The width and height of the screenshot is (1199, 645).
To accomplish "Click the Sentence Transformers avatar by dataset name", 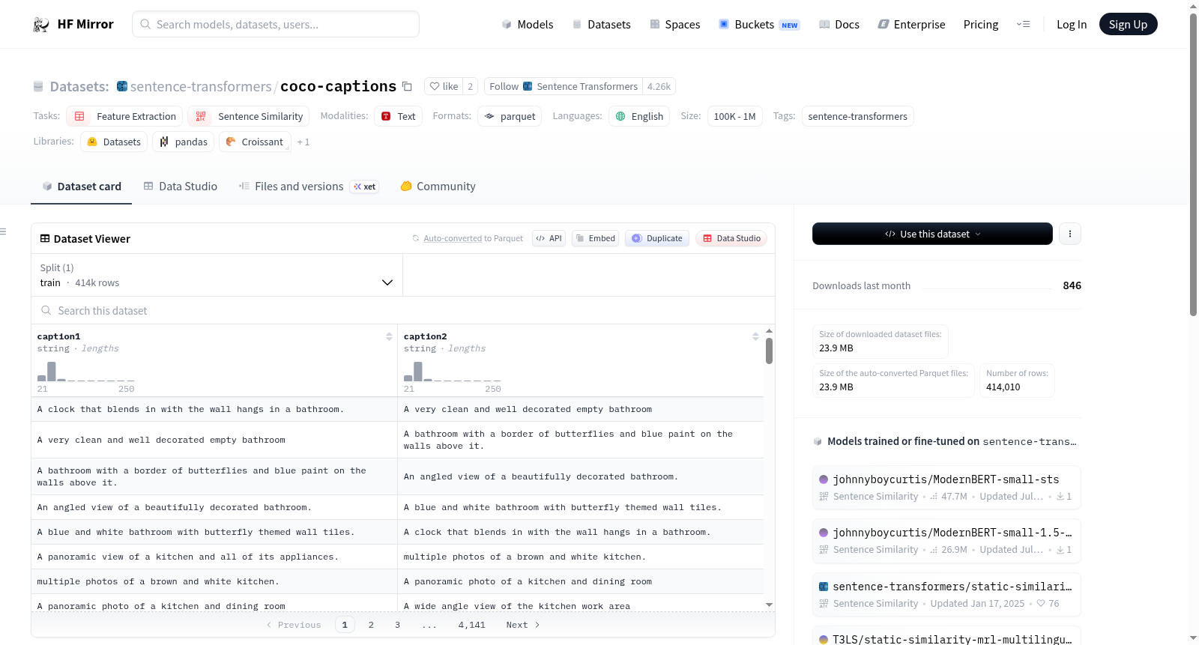I will [x=122, y=86].
